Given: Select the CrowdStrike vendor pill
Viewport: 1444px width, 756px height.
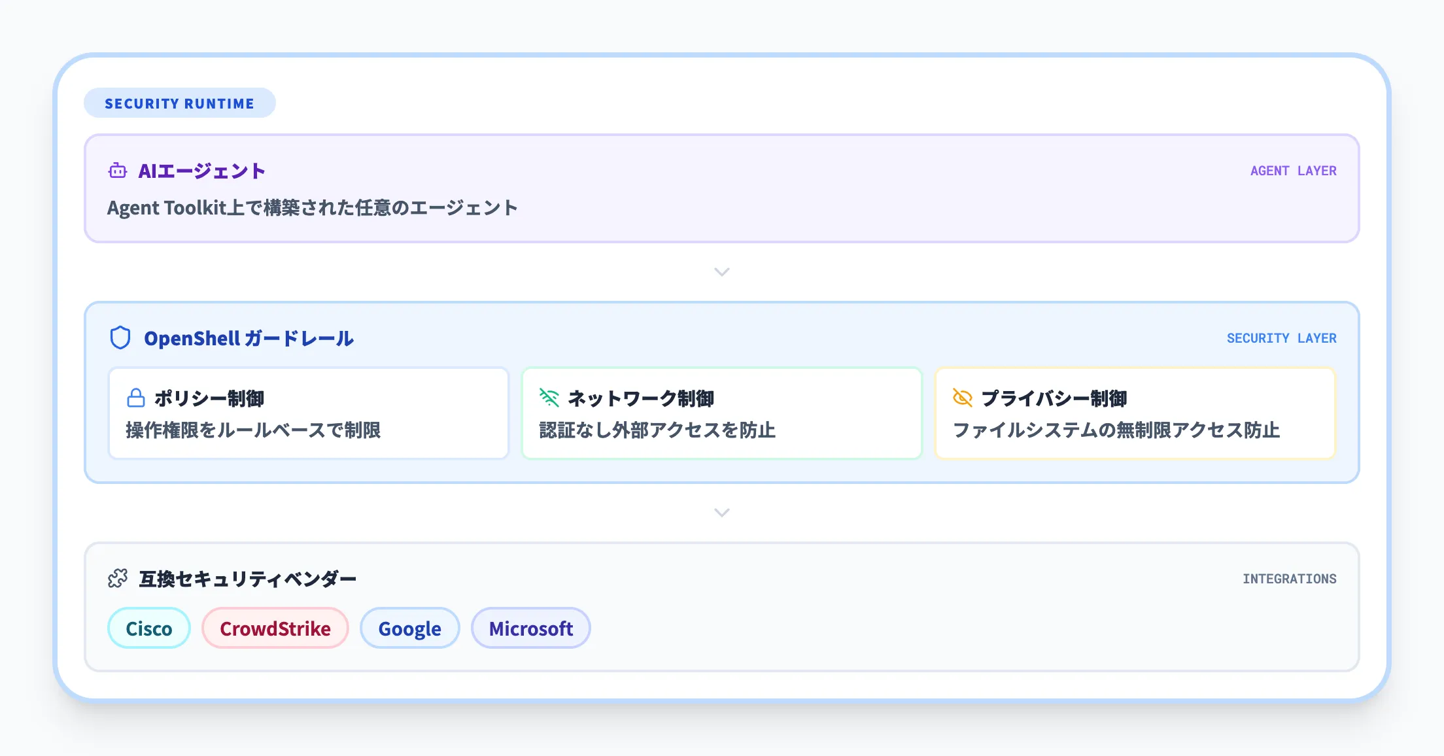Looking at the screenshot, I should click(x=275, y=628).
